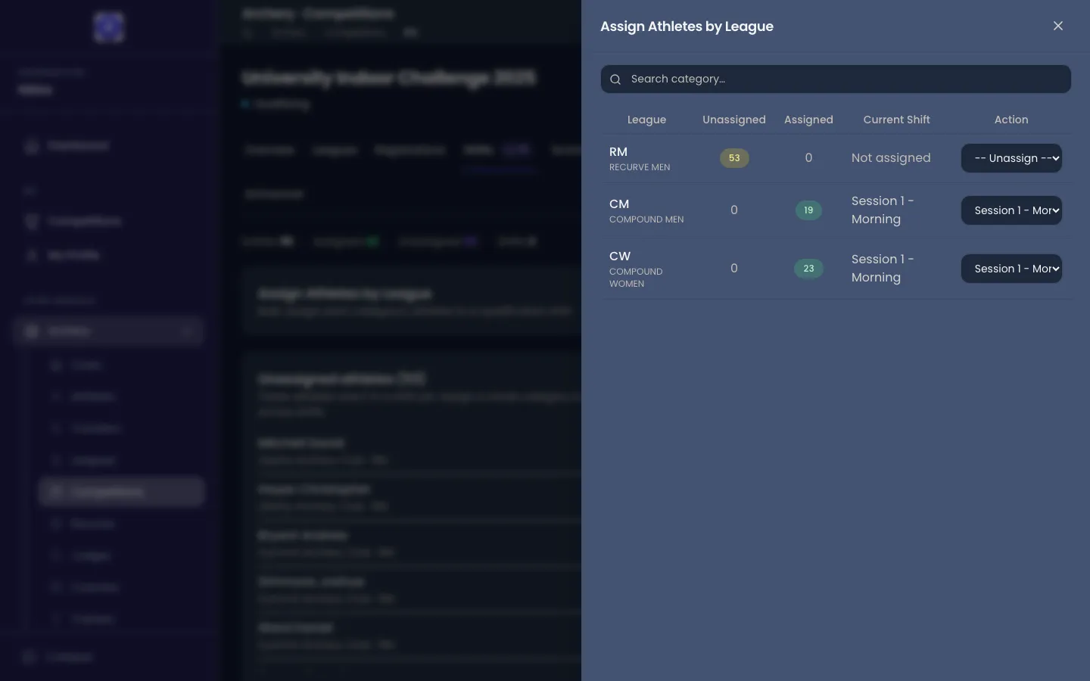Screen dimensions: 1090x681
Task: Click the Action column header
Action: click(x=1011, y=120)
